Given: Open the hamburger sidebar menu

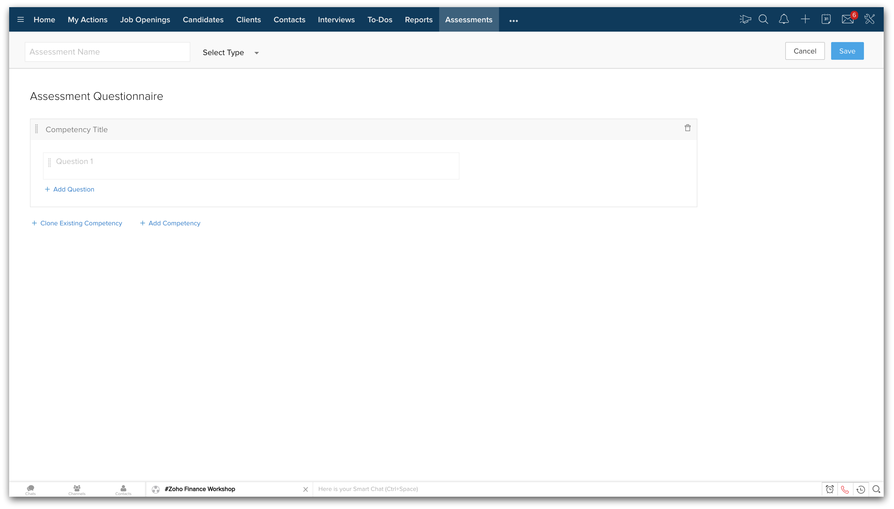Looking at the screenshot, I should coord(21,19).
